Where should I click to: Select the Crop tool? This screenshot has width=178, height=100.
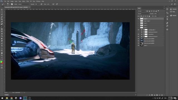tap(2, 19)
